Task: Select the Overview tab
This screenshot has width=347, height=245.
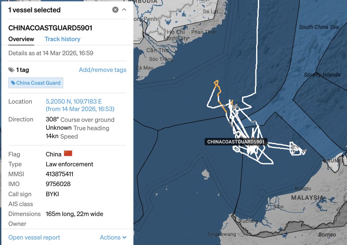Action: pyautogui.click(x=21, y=39)
